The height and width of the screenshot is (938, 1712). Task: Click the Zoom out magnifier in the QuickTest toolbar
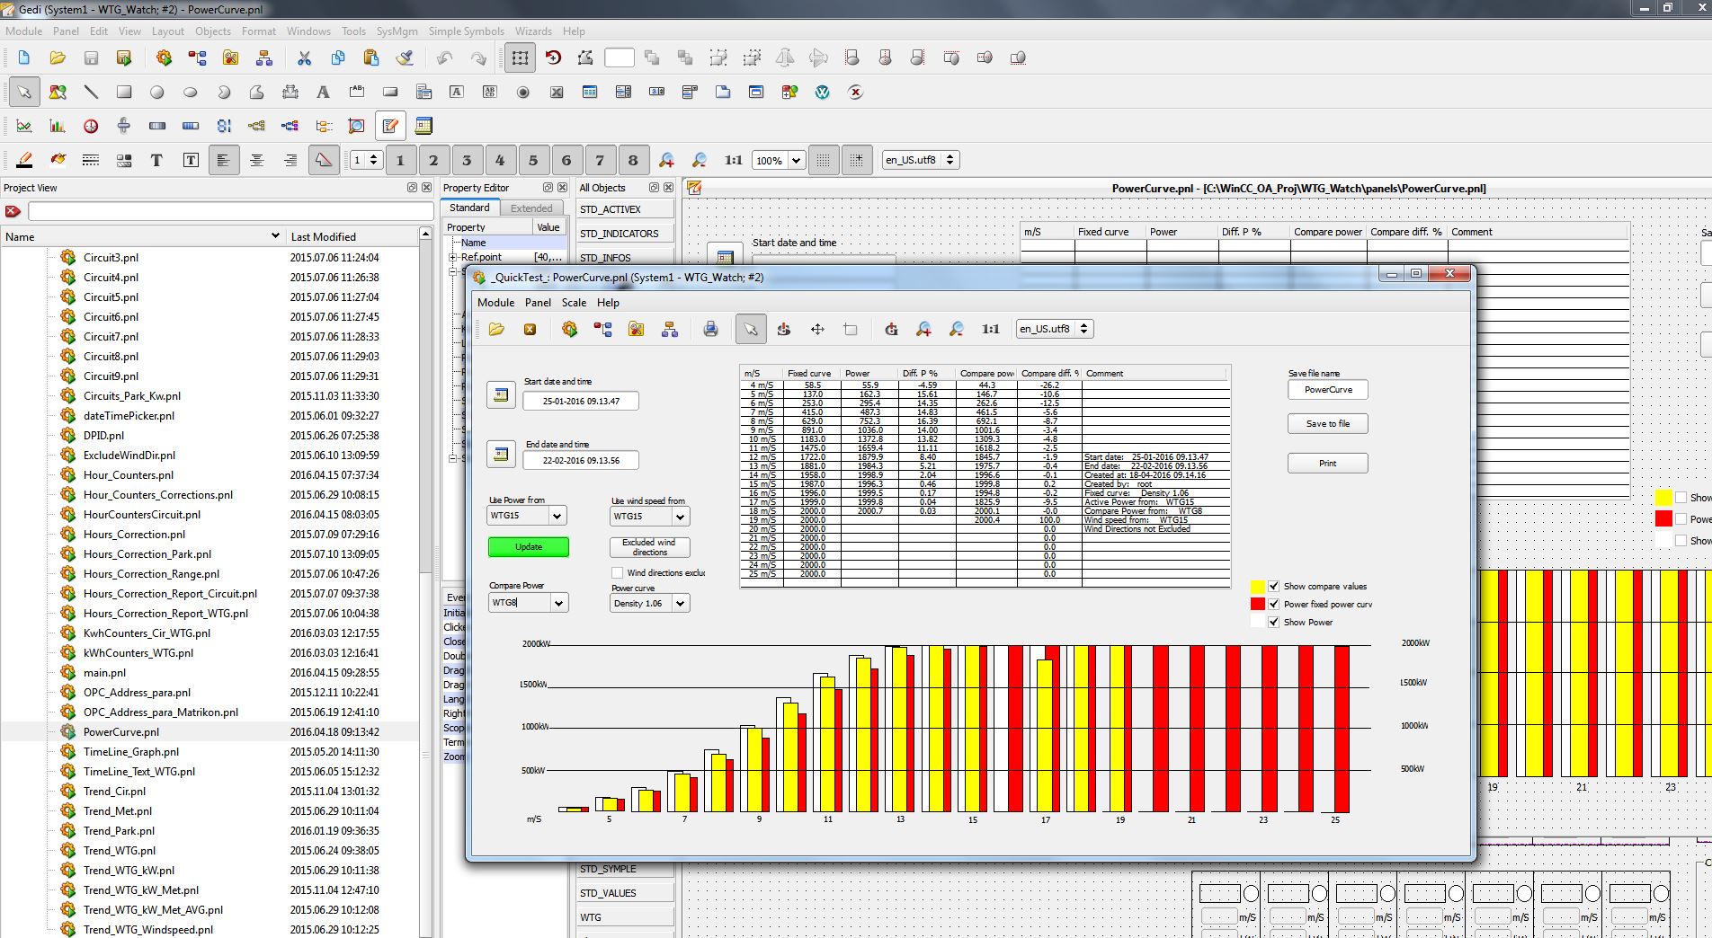tap(957, 329)
